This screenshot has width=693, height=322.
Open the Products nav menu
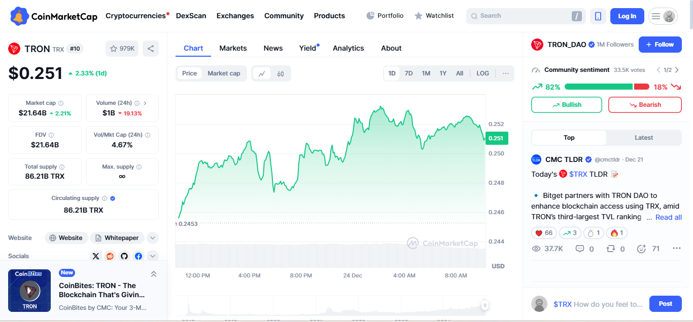[329, 16]
